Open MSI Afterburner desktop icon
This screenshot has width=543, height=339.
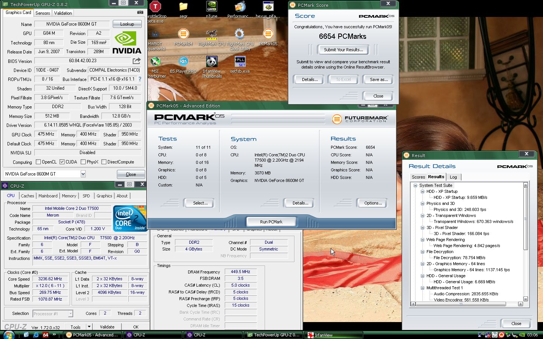[x=155, y=62]
